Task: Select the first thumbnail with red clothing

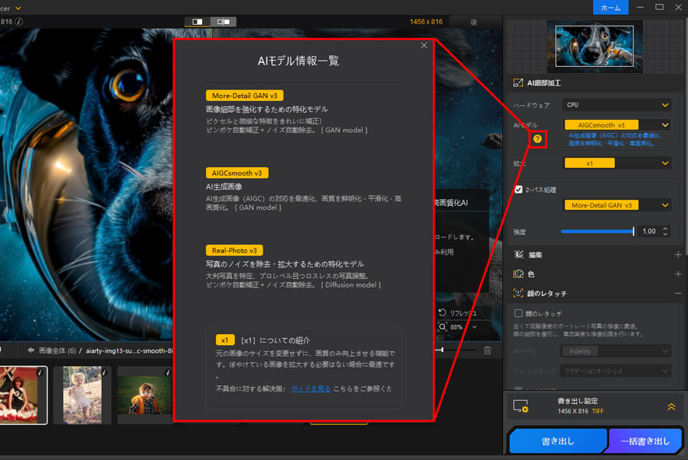Action: (x=23, y=395)
